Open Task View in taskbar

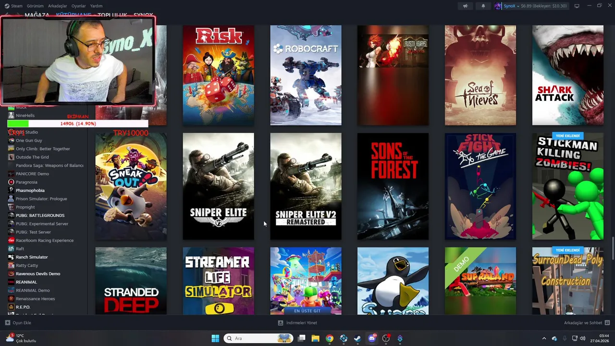coord(302,338)
